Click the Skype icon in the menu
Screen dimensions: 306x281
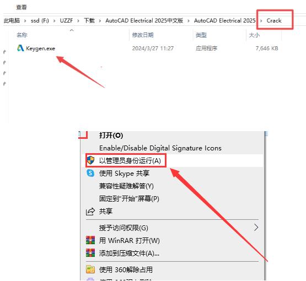point(90,173)
